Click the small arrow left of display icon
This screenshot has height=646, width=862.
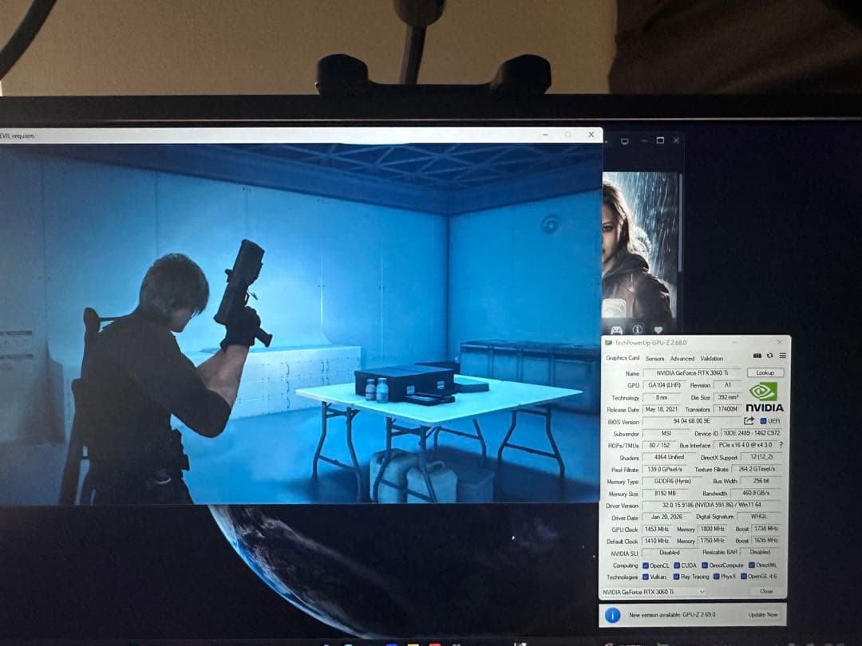pos(606,142)
